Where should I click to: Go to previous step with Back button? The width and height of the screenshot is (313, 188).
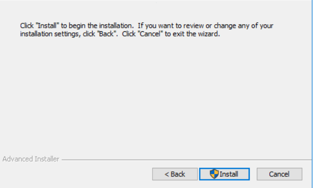click(x=175, y=174)
